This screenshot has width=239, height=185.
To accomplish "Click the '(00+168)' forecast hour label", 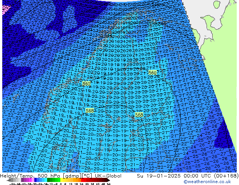I will click(x=226, y=176).
